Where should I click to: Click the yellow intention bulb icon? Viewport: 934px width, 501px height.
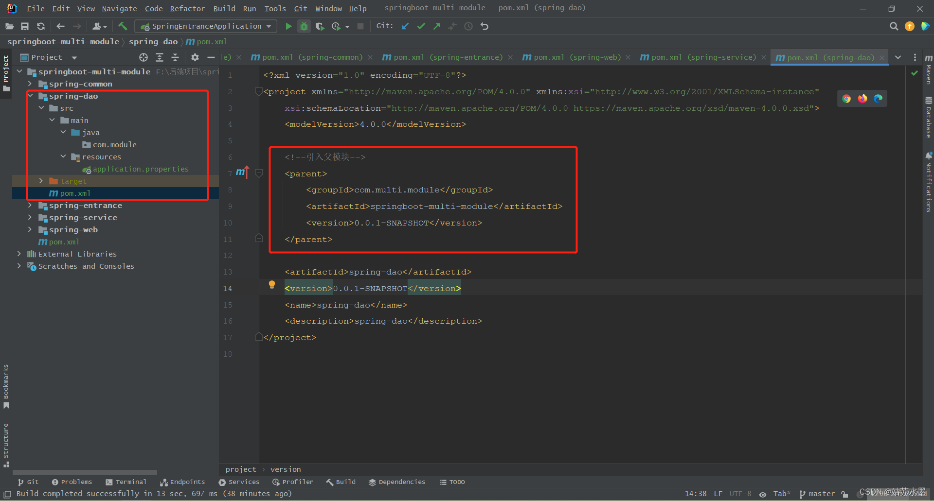(x=272, y=285)
